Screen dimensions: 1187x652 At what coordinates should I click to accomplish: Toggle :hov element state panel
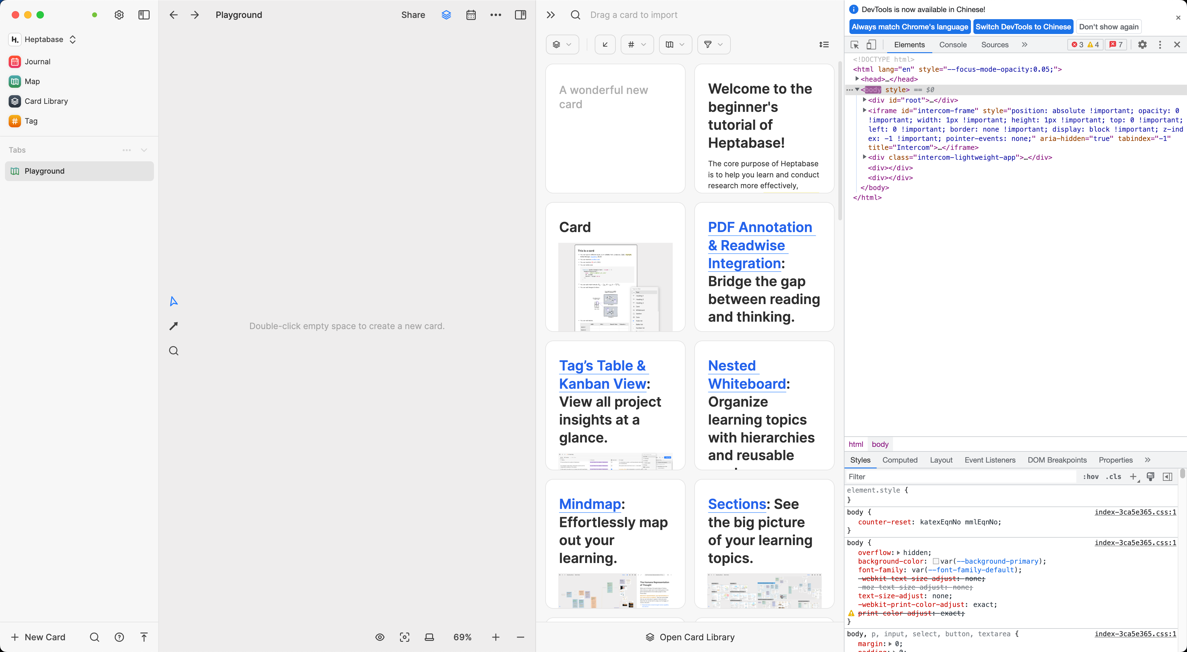click(x=1090, y=476)
